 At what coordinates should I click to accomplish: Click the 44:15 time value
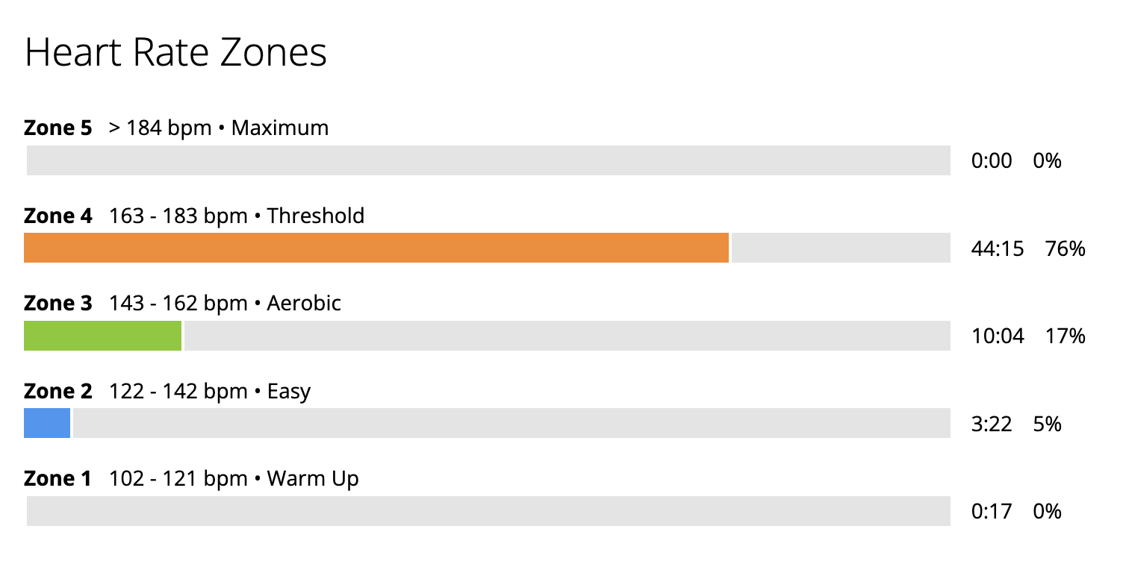pos(997,249)
